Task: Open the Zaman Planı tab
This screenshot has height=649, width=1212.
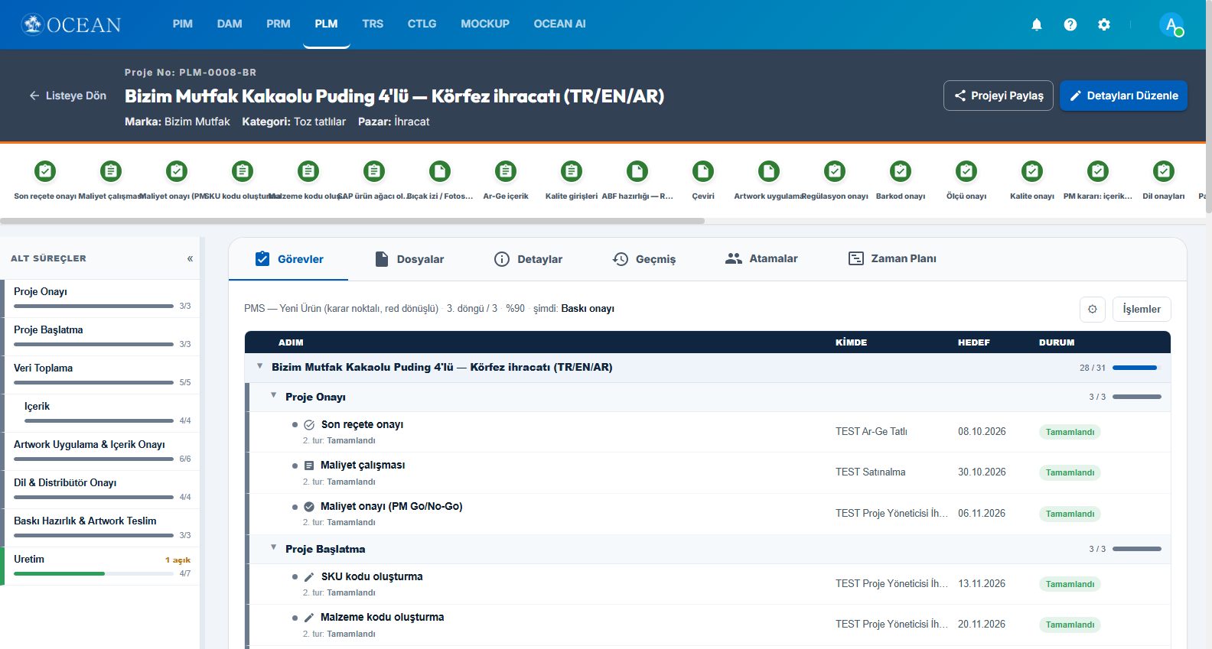Action: point(892,259)
